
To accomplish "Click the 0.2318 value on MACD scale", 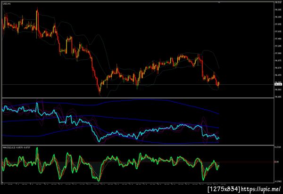I will pyautogui.click(x=278, y=147).
